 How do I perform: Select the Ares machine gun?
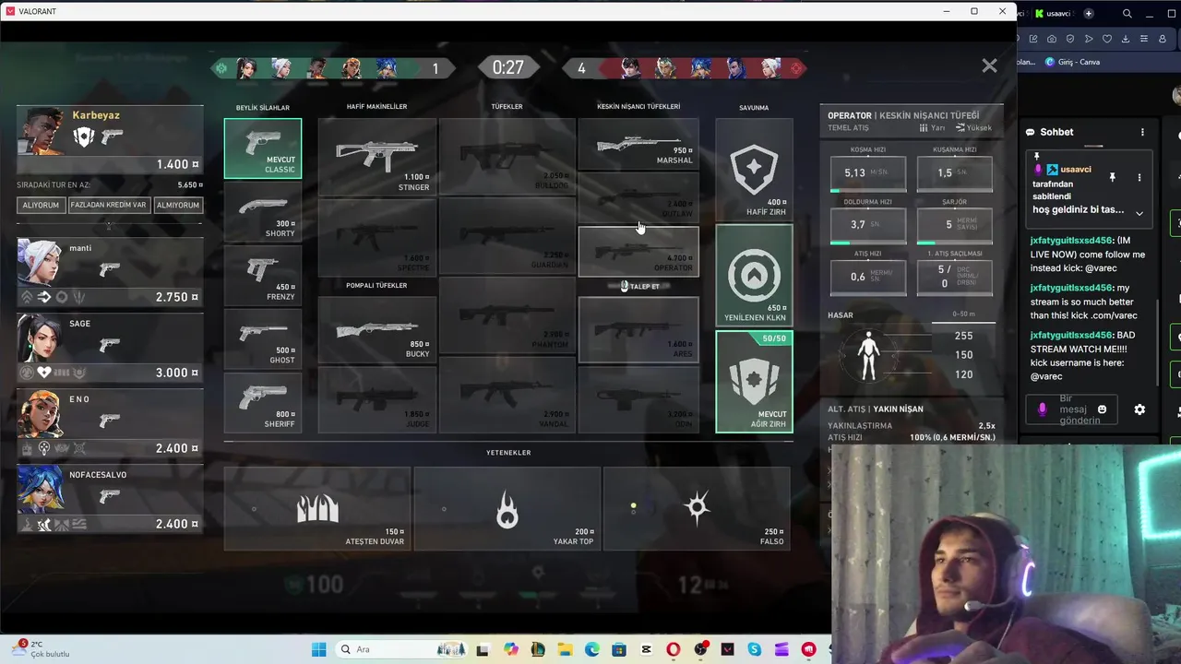[x=638, y=330]
